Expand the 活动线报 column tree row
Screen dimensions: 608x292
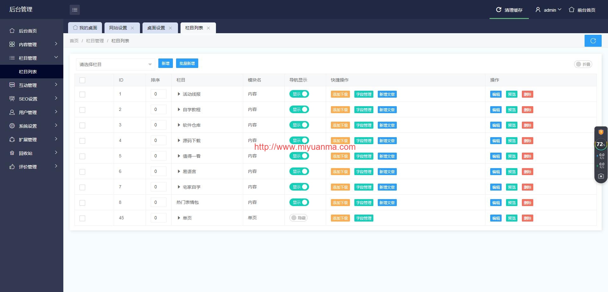click(179, 94)
